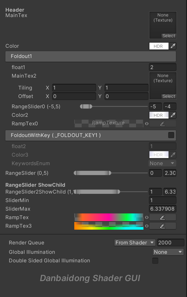Toggle Double Sided Global Illumination
This screenshot has width=187, height=297.
point(155,261)
